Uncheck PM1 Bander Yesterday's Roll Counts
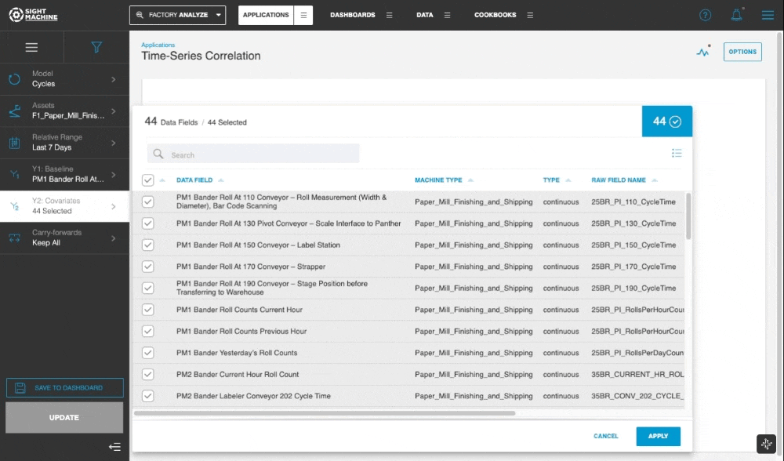The width and height of the screenshot is (784, 461). [x=147, y=353]
